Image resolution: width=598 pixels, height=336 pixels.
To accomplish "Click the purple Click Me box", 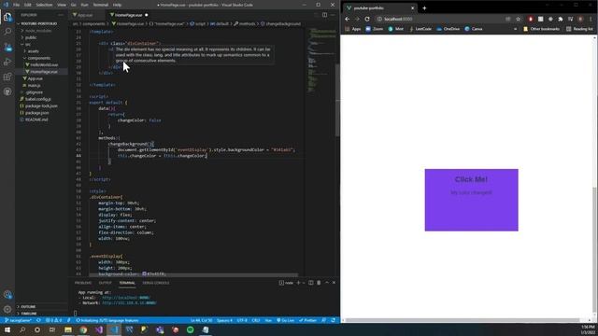I will point(471,200).
